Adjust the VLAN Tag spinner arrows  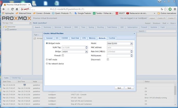tap(87, 47)
